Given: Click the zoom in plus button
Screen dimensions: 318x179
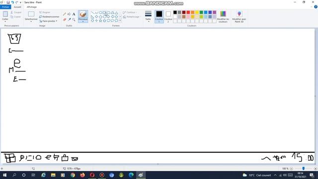Looking at the screenshot, I should tap(316, 169).
